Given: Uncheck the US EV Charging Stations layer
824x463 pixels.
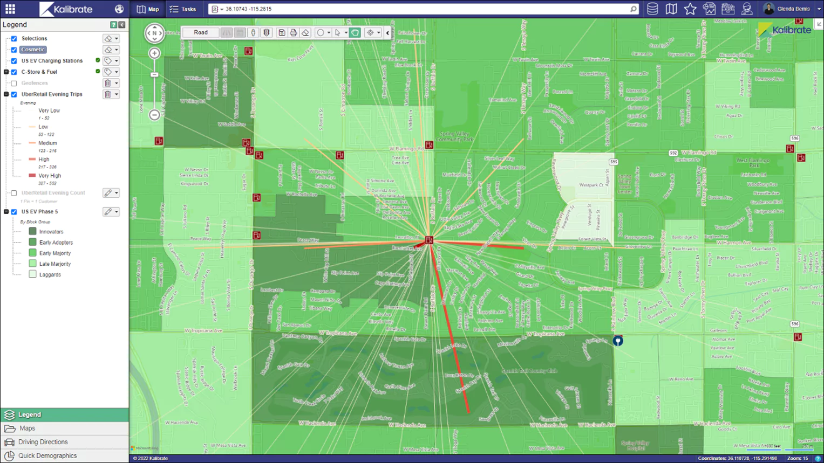Looking at the screenshot, I should pyautogui.click(x=14, y=61).
